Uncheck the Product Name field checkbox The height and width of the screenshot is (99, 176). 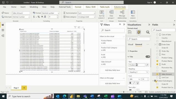(x=157, y=61)
